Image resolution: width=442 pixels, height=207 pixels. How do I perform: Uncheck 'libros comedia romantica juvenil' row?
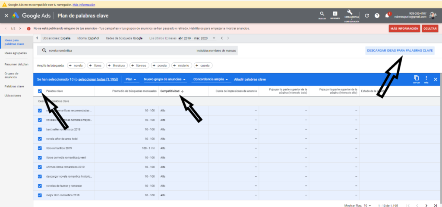click(40, 158)
